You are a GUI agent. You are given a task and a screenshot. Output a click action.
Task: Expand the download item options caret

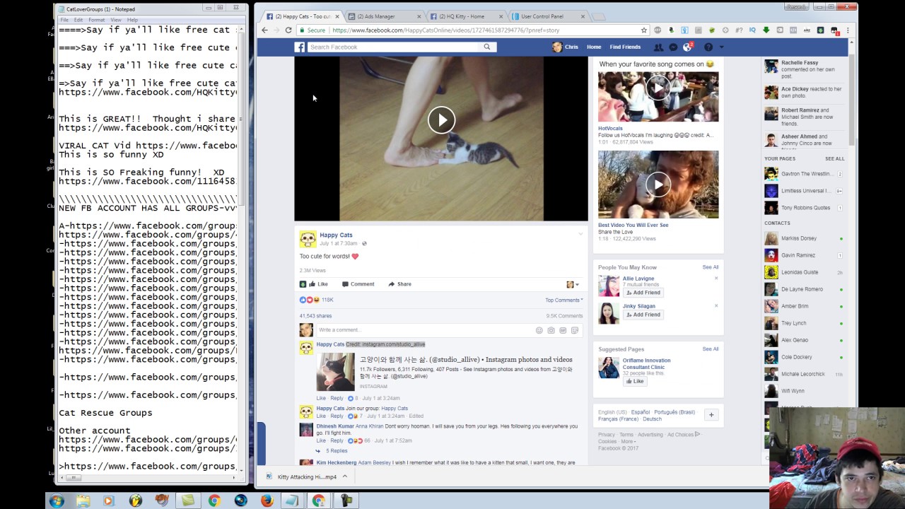[x=345, y=476]
